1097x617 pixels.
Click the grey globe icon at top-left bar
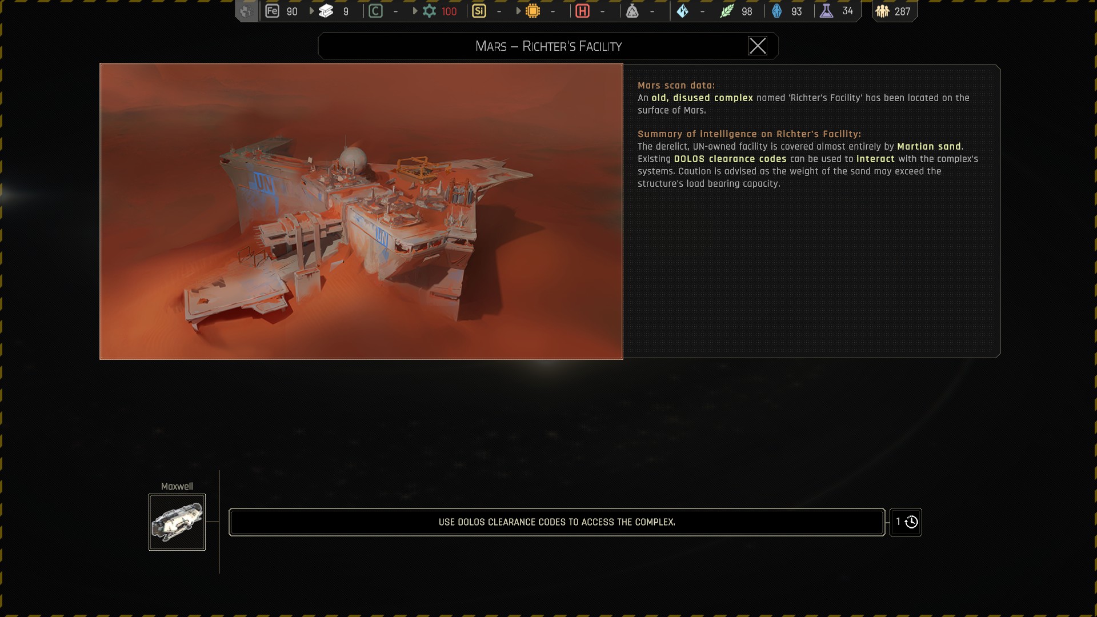pos(247,11)
